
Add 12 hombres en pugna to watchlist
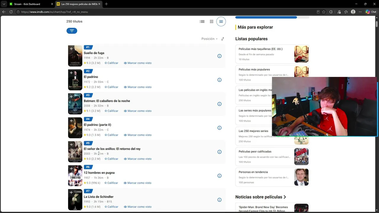[71, 169]
